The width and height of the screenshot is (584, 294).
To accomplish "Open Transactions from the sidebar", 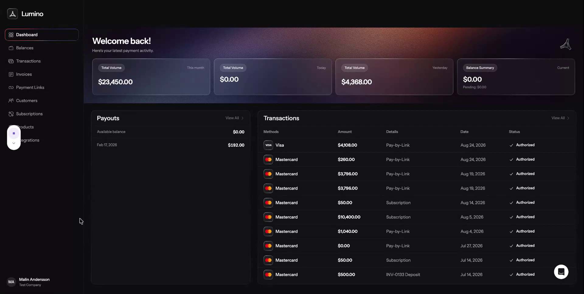I will click(x=42, y=61).
